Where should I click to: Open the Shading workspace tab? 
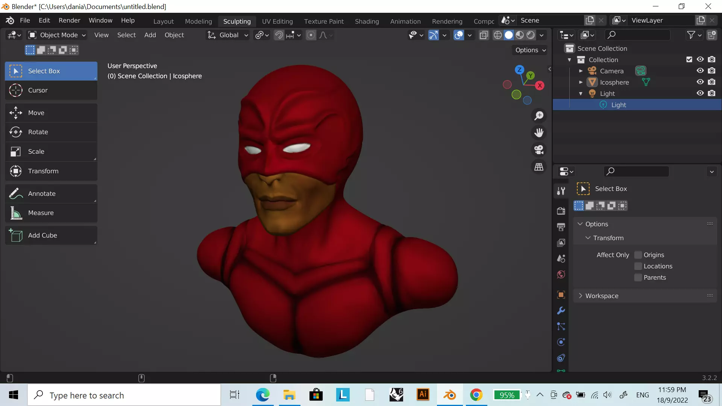pyautogui.click(x=367, y=21)
